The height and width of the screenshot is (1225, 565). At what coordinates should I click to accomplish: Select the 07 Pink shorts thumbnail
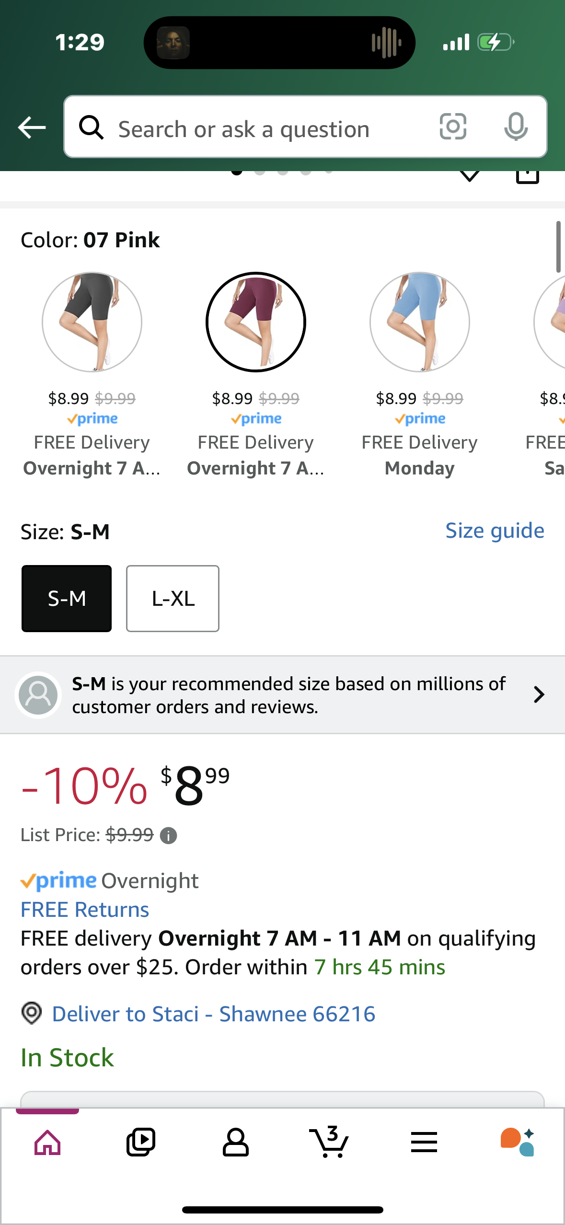(256, 322)
